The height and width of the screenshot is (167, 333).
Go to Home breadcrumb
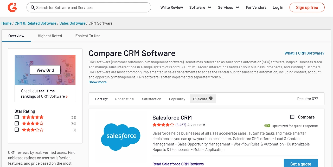[7, 23]
